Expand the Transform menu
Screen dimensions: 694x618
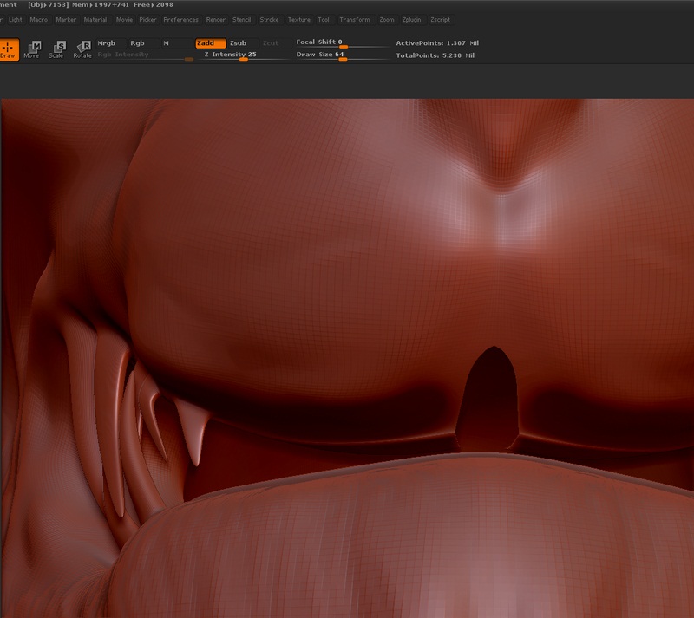(355, 19)
